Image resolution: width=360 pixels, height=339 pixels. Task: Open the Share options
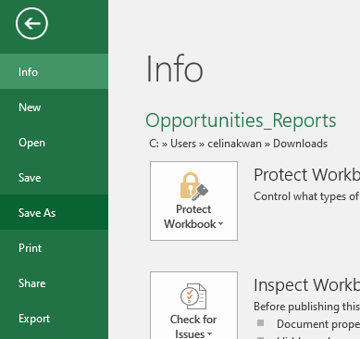(x=54, y=283)
